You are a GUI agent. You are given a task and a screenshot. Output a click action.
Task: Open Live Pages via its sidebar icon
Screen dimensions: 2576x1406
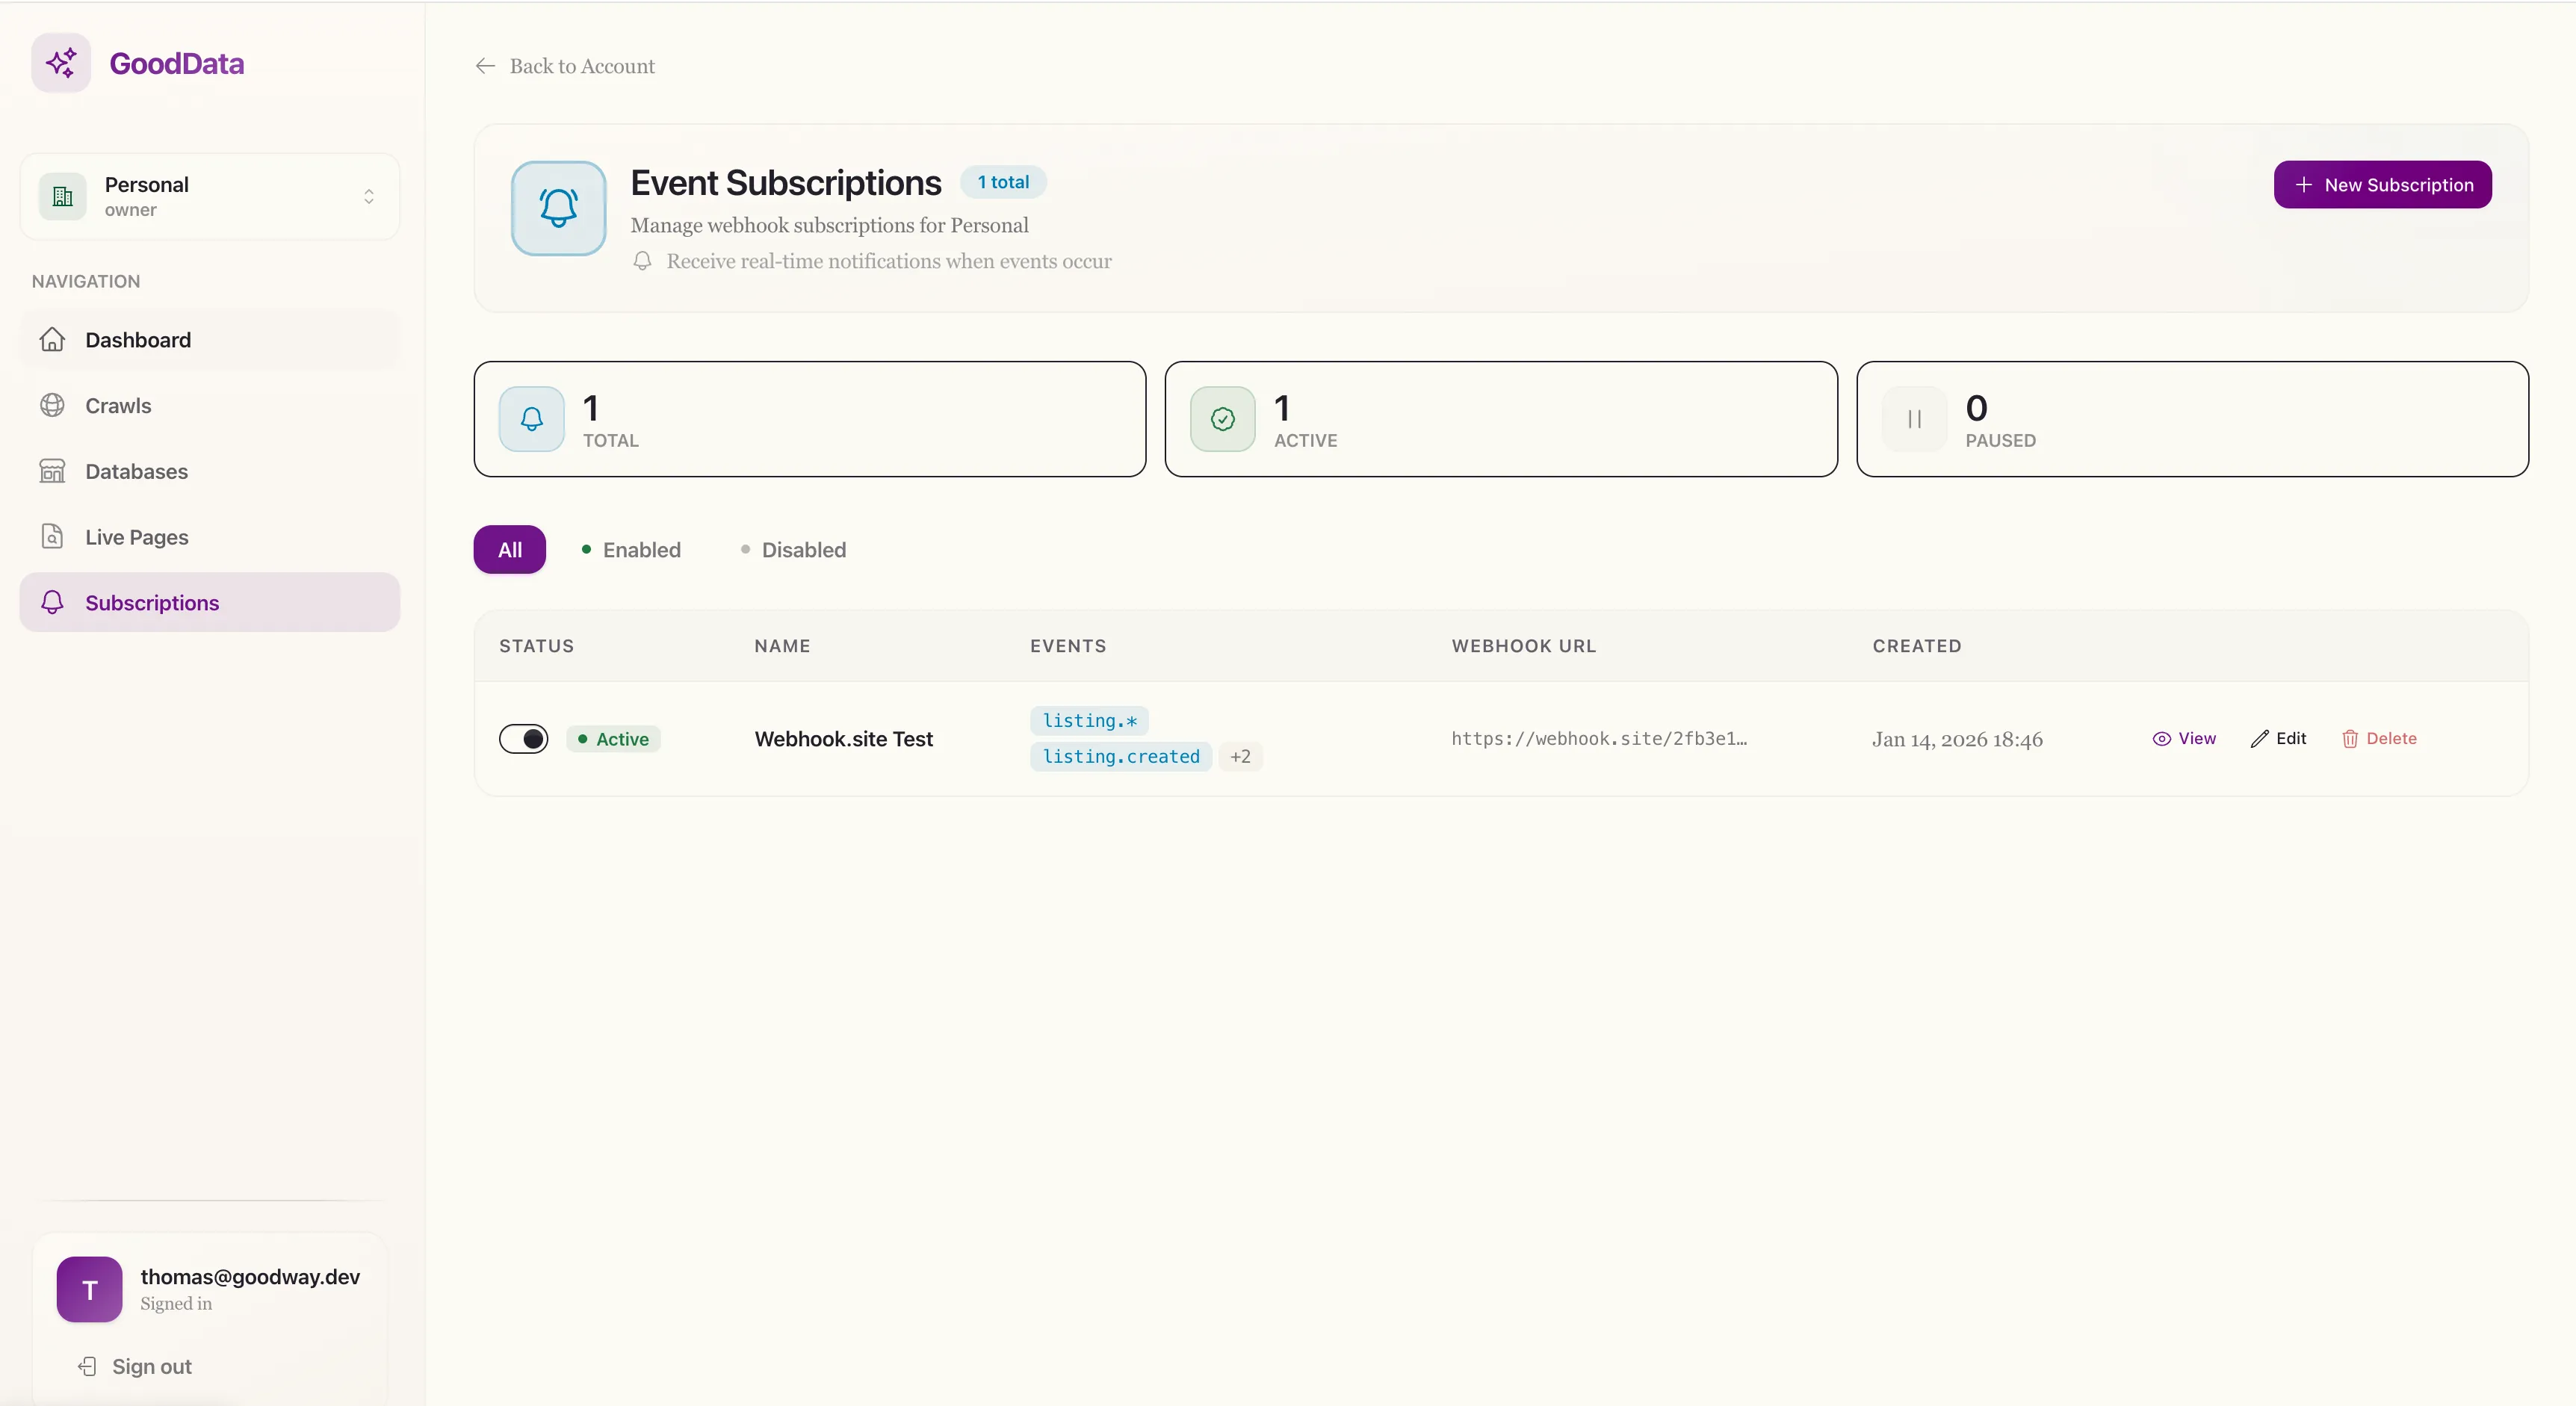tap(53, 537)
